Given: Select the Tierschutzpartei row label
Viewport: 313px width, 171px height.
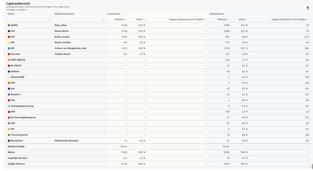Looking at the screenshot, I should click(x=19, y=135).
